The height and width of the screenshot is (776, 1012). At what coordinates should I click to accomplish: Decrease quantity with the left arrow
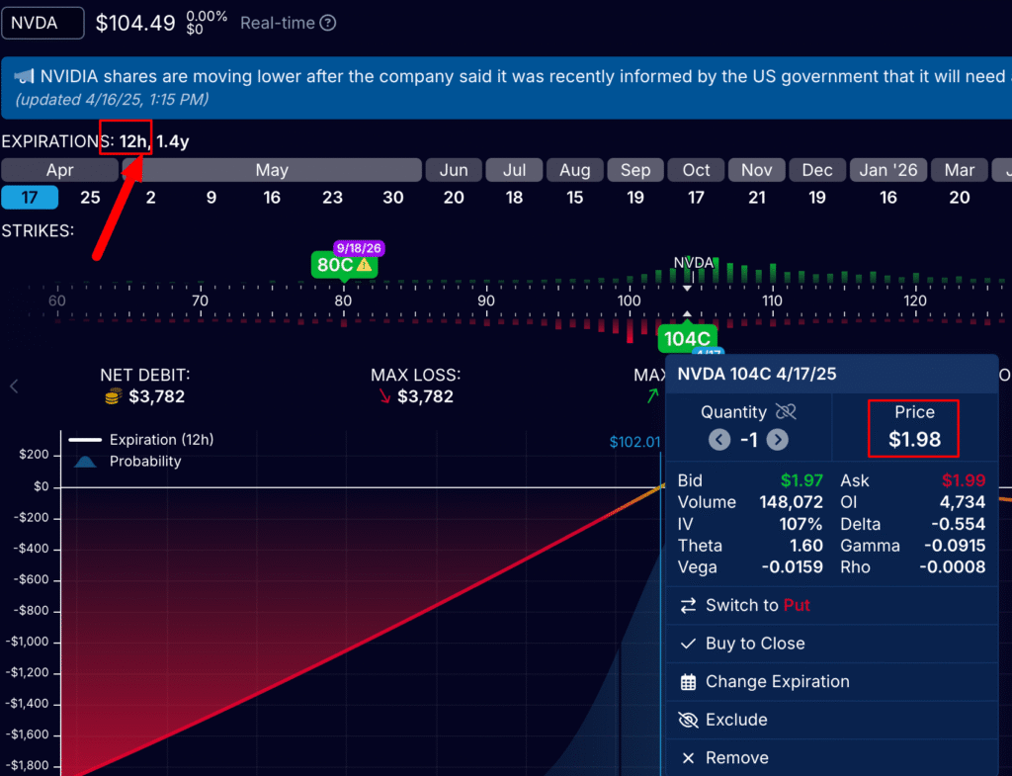[x=719, y=440]
